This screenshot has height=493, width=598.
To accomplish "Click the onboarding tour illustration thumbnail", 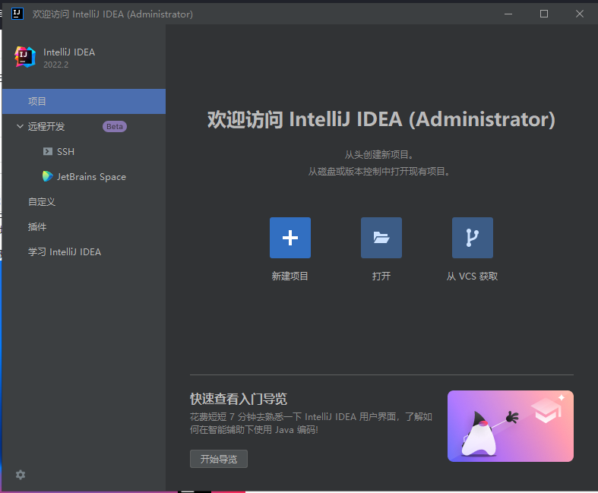I will pos(510,425).
